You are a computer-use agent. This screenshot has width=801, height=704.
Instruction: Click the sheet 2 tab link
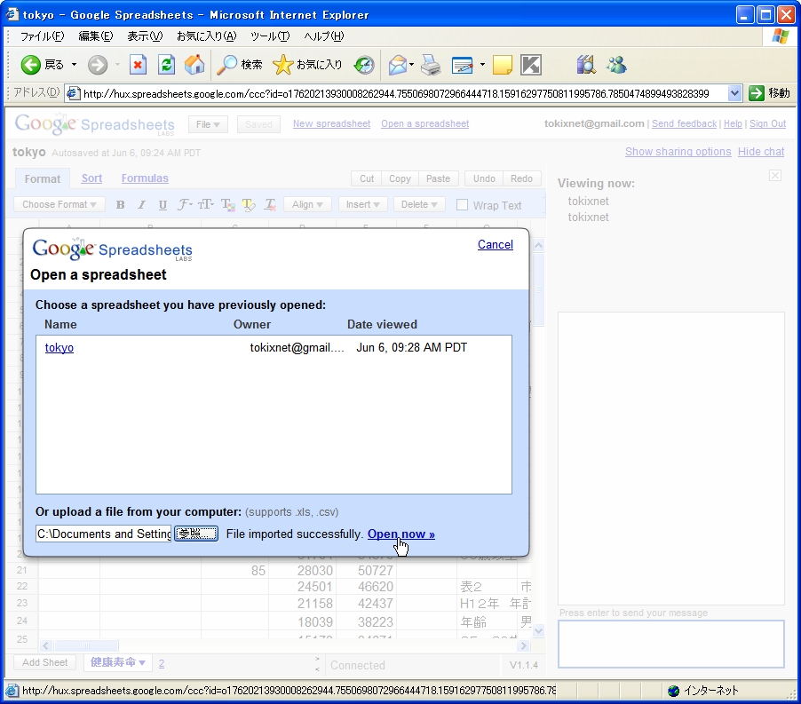[162, 664]
